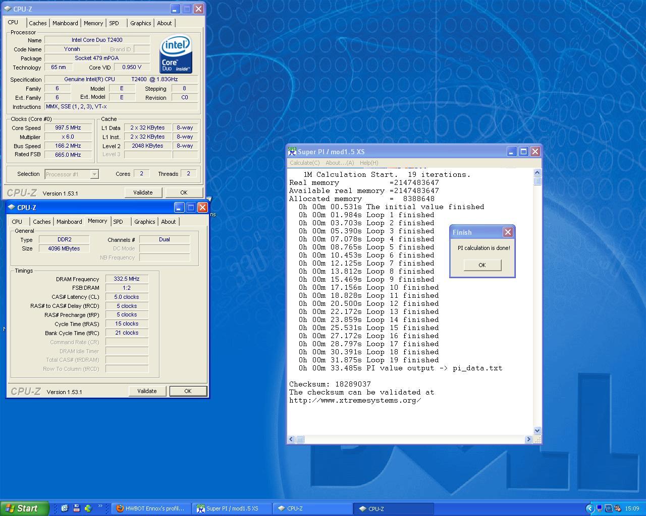The height and width of the screenshot is (516, 646).
Task: Click Super PI vertical scrollbar down arrow
Action: (x=537, y=431)
